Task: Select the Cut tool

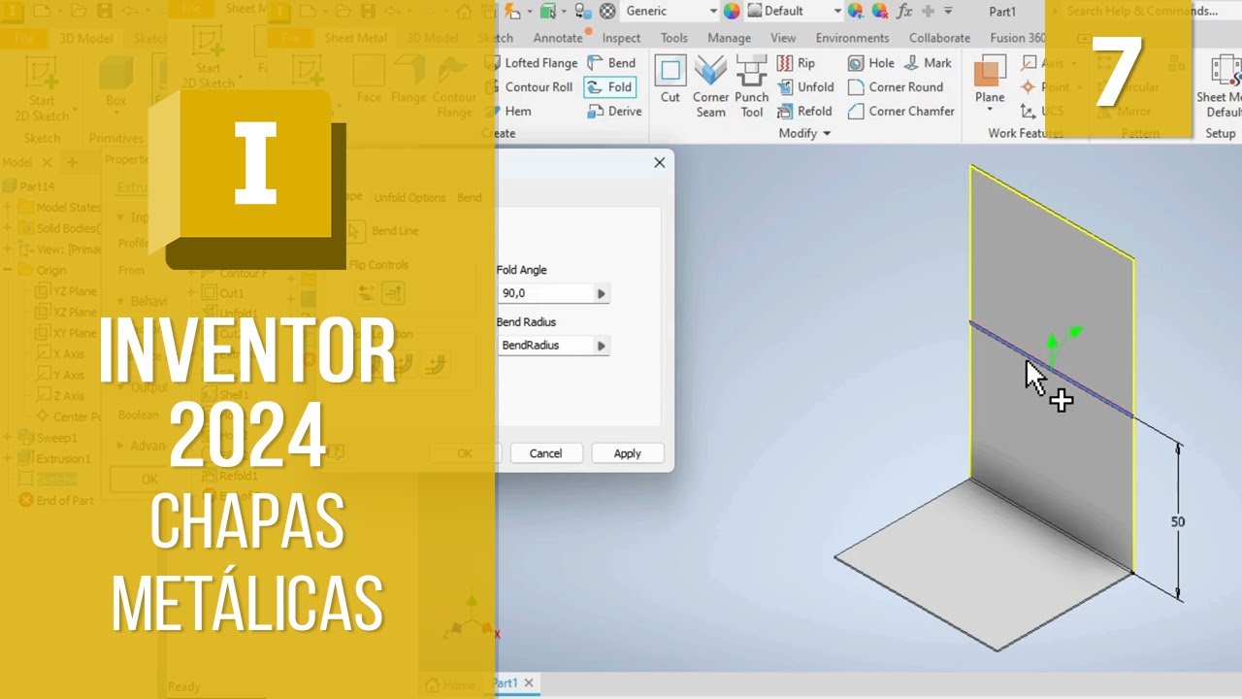Action: click(x=670, y=78)
